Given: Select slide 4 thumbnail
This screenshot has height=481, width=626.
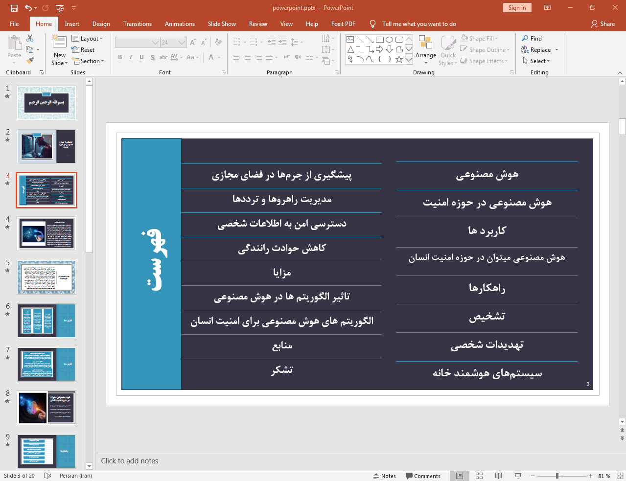Looking at the screenshot, I should (x=46, y=233).
